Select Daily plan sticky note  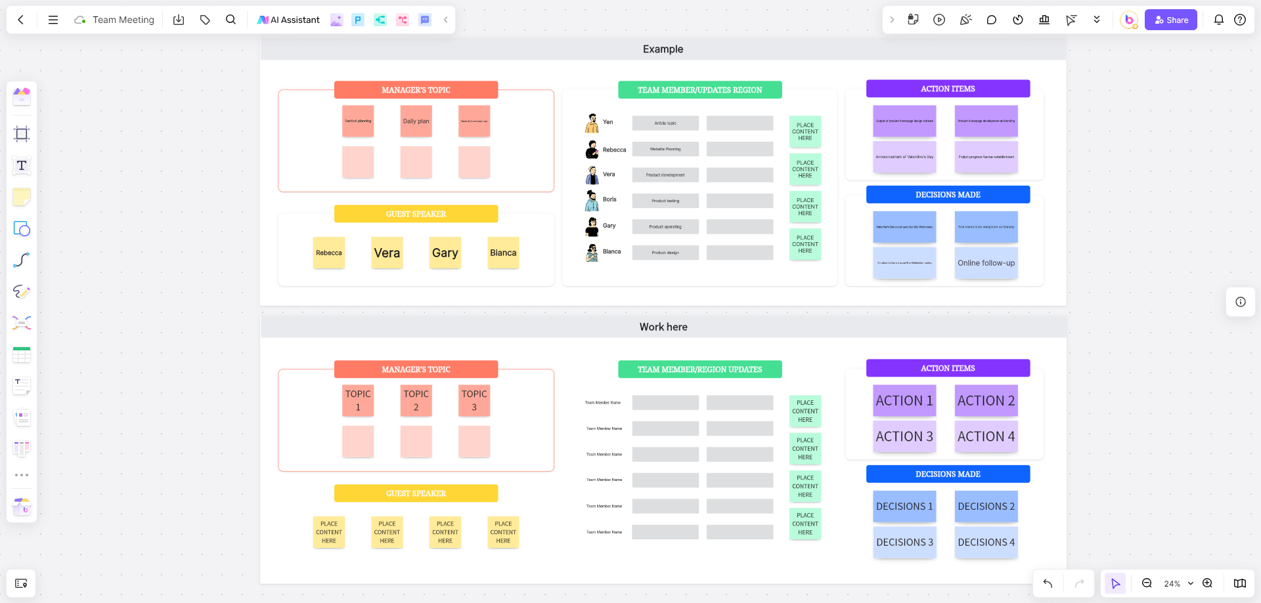[x=416, y=121]
